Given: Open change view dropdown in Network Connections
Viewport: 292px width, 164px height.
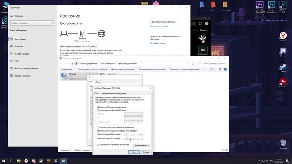Looking at the screenshot, I should coord(215,69).
